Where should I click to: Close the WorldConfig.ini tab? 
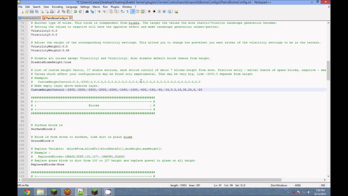[x=39, y=18]
